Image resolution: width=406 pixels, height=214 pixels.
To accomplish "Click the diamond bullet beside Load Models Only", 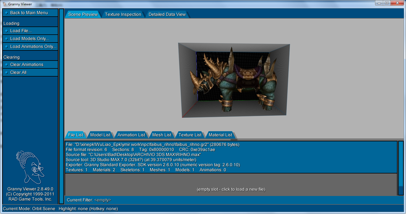I will (6, 39).
